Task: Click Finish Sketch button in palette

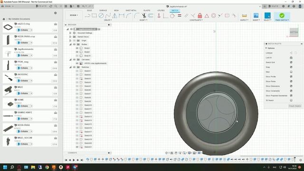Action: 294,106
